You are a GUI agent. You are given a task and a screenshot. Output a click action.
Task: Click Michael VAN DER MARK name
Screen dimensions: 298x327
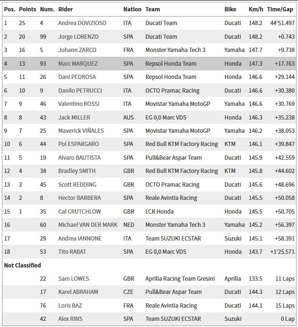pos(88,225)
